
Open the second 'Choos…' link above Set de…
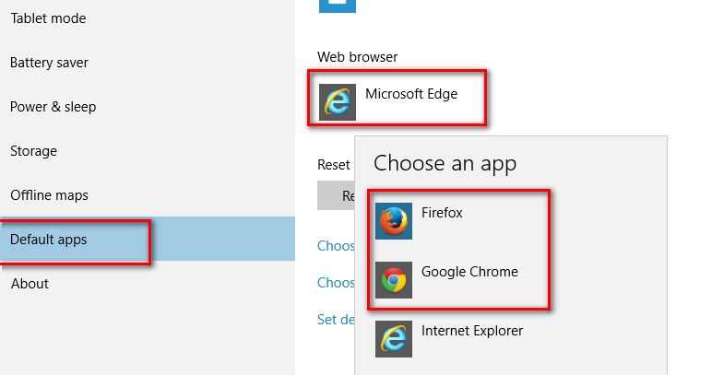point(336,283)
